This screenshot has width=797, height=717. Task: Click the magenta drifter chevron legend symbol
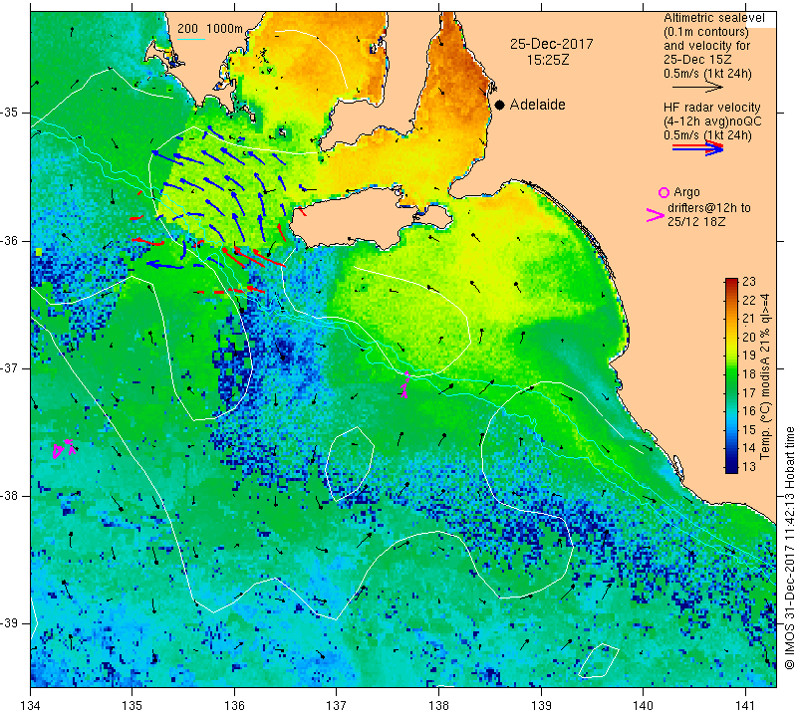point(656,215)
